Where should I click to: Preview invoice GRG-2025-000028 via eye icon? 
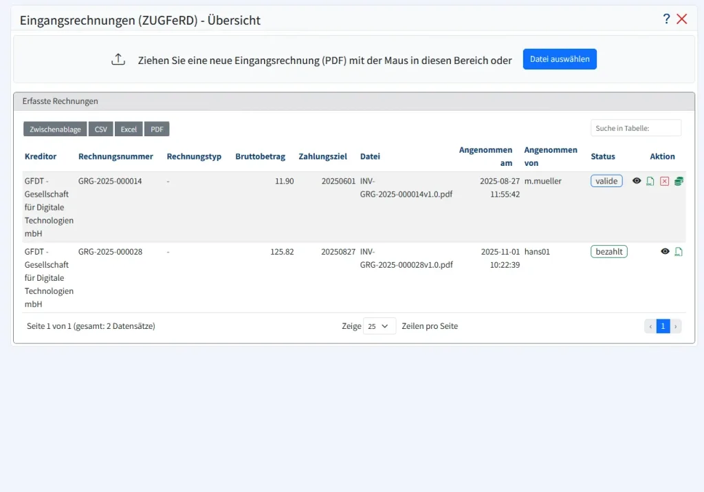[664, 252]
